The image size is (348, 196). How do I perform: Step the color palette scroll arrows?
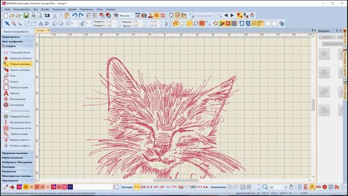tap(114, 187)
